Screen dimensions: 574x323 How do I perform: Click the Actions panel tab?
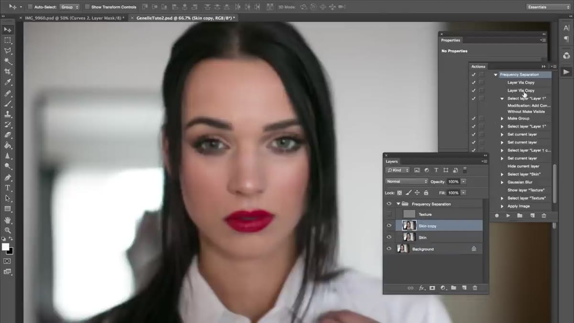click(478, 66)
